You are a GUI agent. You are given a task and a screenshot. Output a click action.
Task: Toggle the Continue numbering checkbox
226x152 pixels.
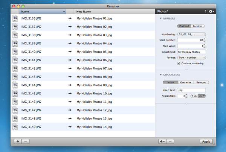(x=179, y=63)
